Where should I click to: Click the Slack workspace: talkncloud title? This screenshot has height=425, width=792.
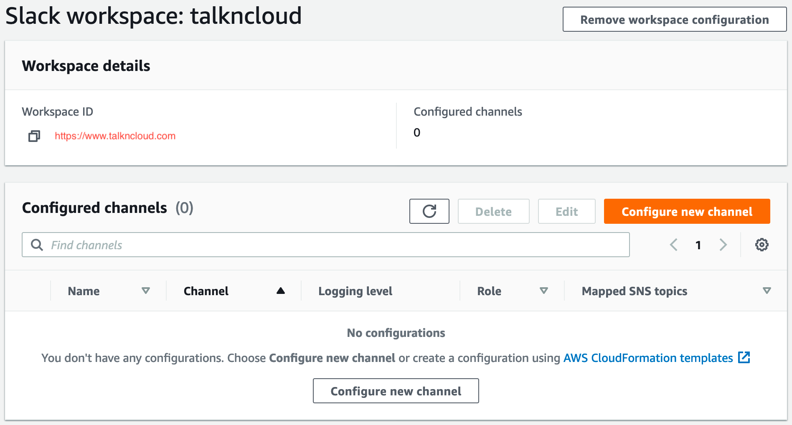tap(153, 16)
